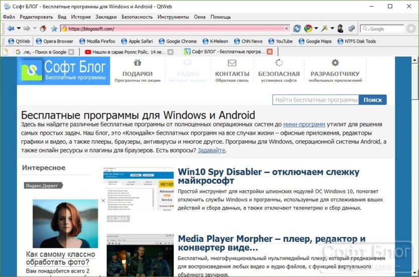Screen dimensions: 419x277
Task: Click the magic wand tool icon
Action: click(x=324, y=28)
